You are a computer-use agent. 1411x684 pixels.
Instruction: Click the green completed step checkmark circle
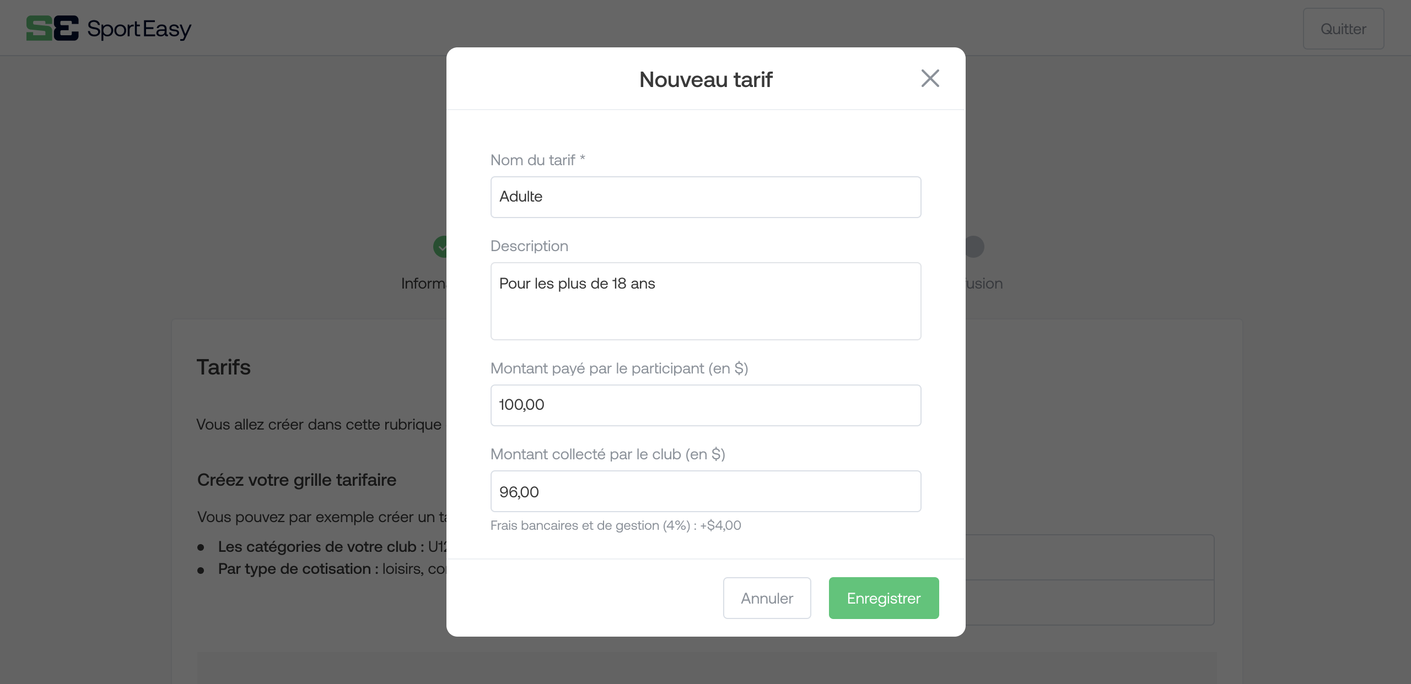(x=440, y=247)
